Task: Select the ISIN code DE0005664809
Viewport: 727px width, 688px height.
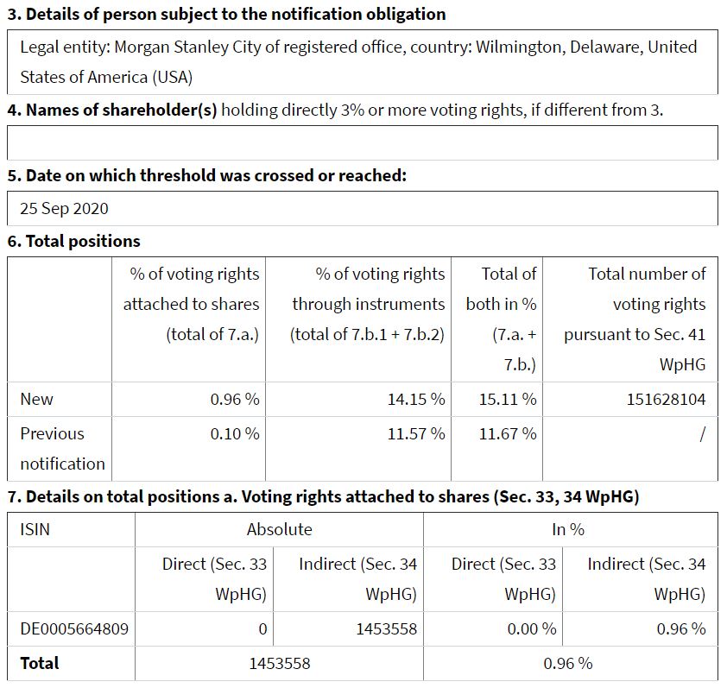Action: (74, 628)
